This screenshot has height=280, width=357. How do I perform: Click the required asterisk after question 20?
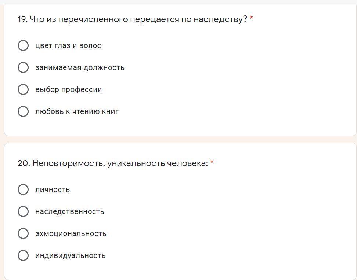coord(212,163)
